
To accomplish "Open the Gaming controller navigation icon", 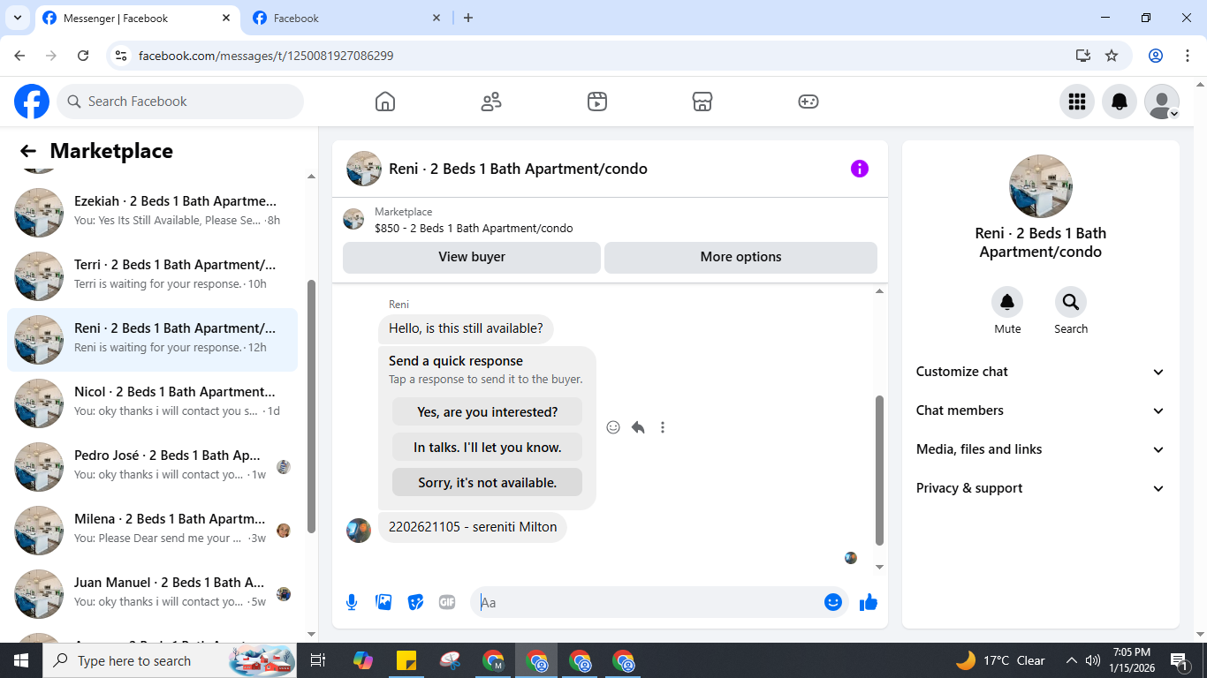I will coord(808,102).
